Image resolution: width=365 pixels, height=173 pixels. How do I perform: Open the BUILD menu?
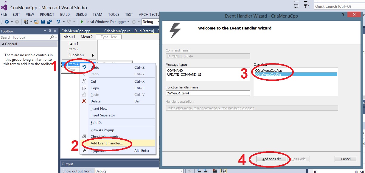(65, 14)
